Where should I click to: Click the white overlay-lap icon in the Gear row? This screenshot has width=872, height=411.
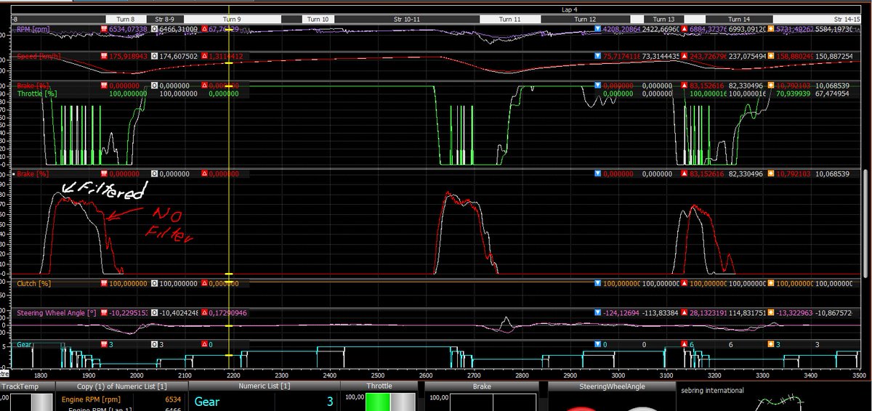(x=154, y=344)
